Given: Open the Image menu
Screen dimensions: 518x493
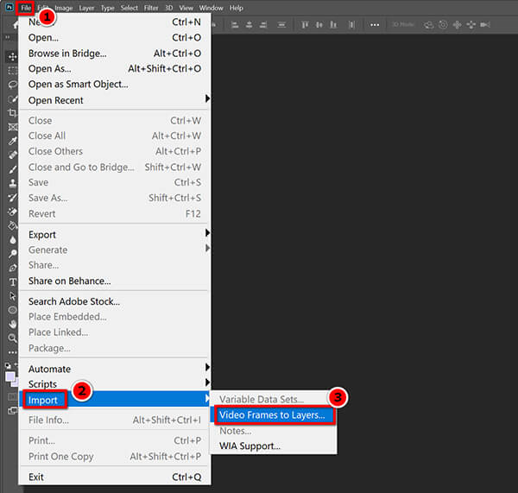Looking at the screenshot, I should 64,8.
